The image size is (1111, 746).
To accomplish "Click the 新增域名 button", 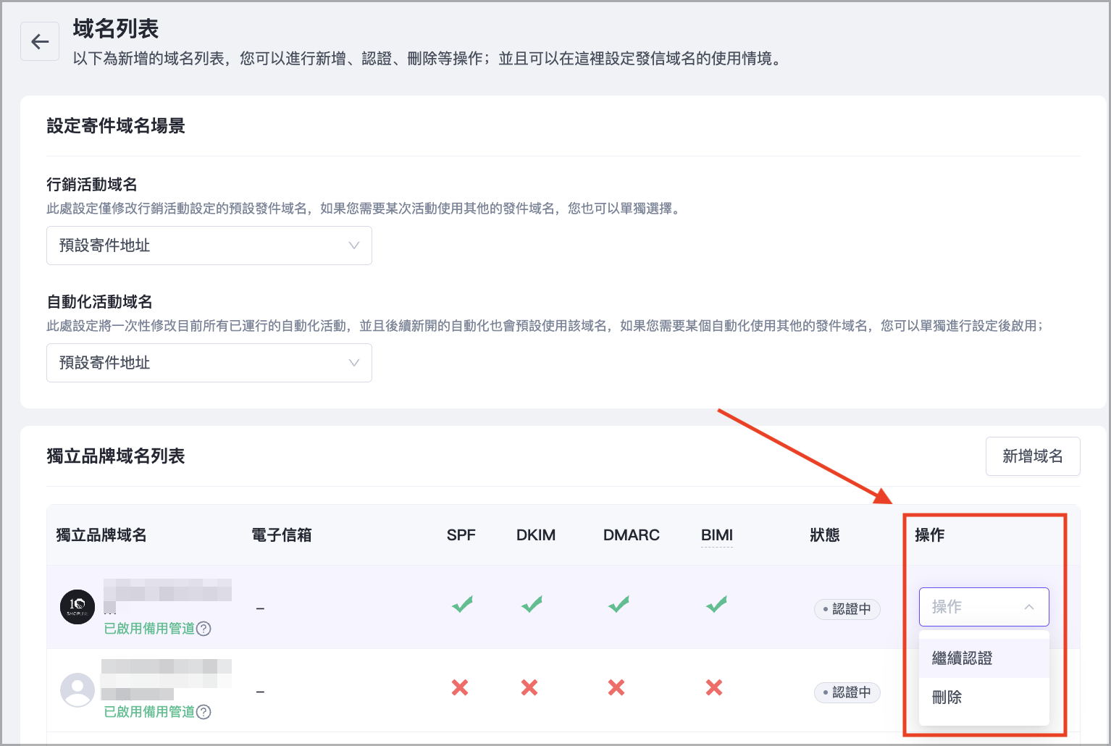I will [x=1032, y=456].
